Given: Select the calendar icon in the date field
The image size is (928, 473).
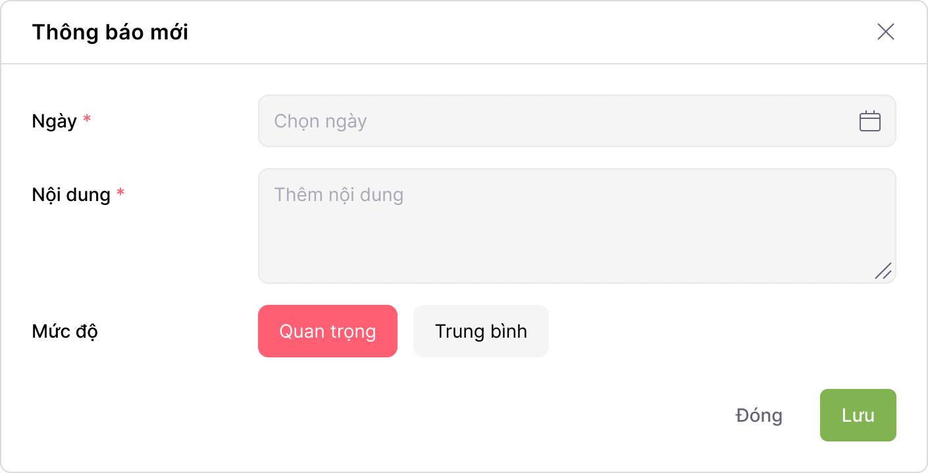Looking at the screenshot, I should tap(869, 120).
